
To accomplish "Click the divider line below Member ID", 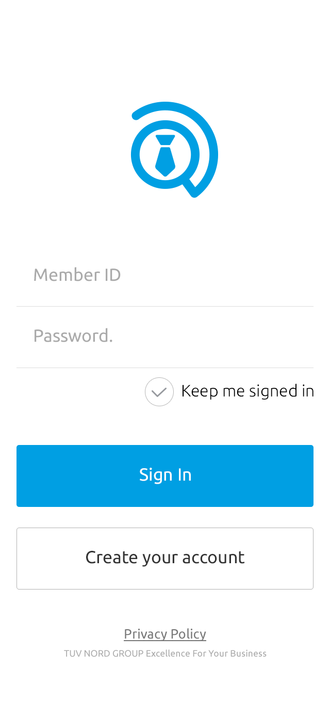I will click(x=165, y=307).
